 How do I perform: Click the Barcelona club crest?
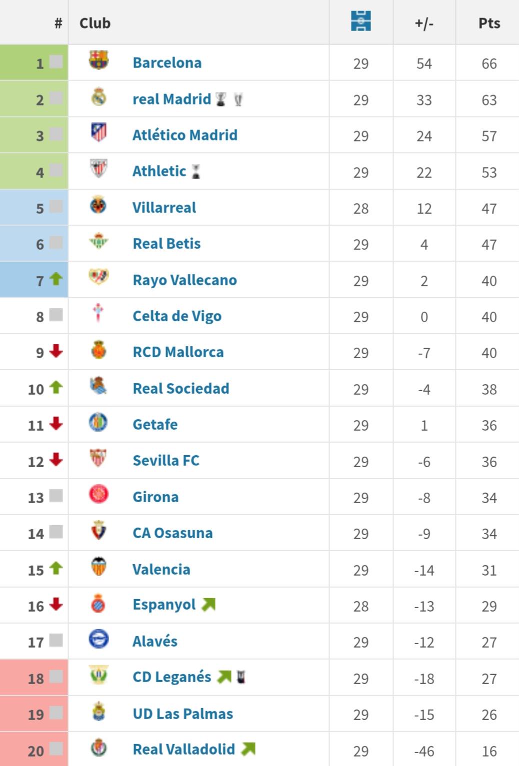pos(98,60)
